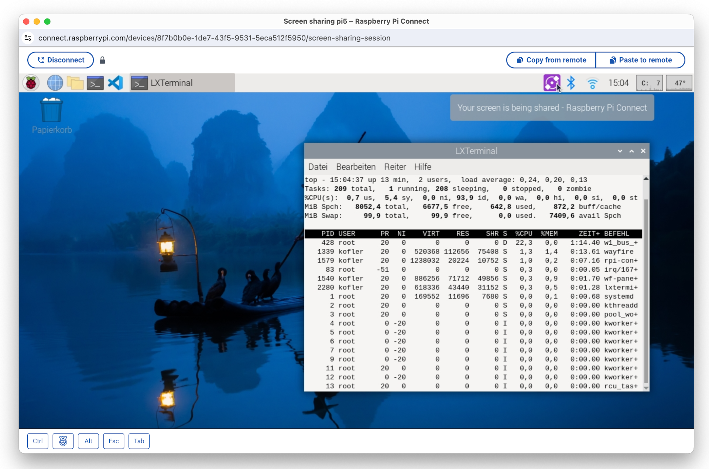The height and width of the screenshot is (469, 709).
Task: Send the Tab key to remote
Action: [139, 441]
